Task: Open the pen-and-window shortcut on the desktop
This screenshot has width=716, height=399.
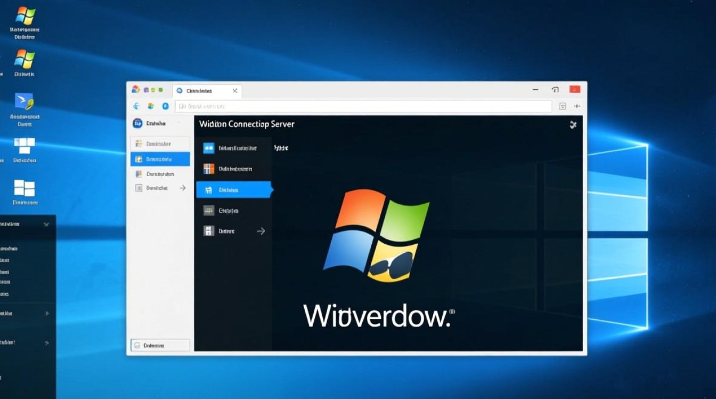Action: point(25,101)
